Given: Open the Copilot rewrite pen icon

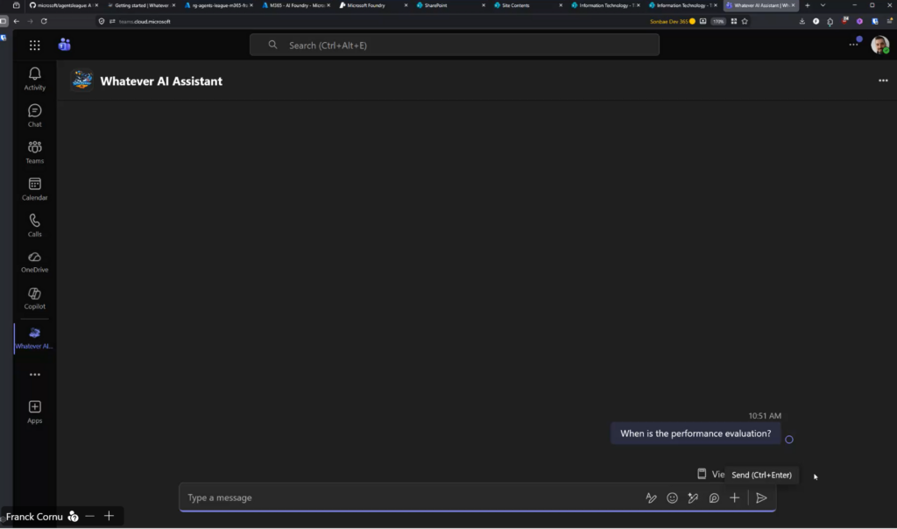Looking at the screenshot, I should pyautogui.click(x=693, y=497).
